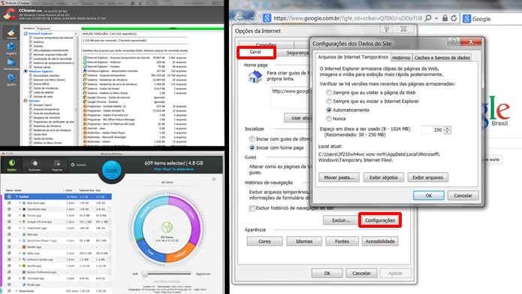The height and width of the screenshot is (294, 522).
Task: Click the help question mark in Opções da Internet
Action: 387,29
